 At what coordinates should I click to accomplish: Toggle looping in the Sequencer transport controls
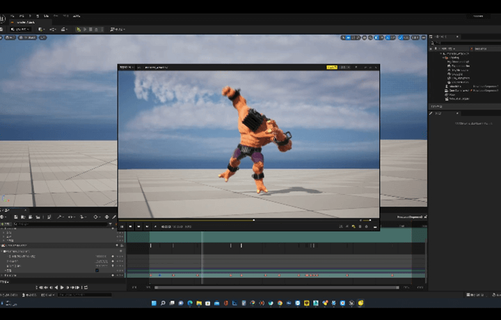(86, 287)
